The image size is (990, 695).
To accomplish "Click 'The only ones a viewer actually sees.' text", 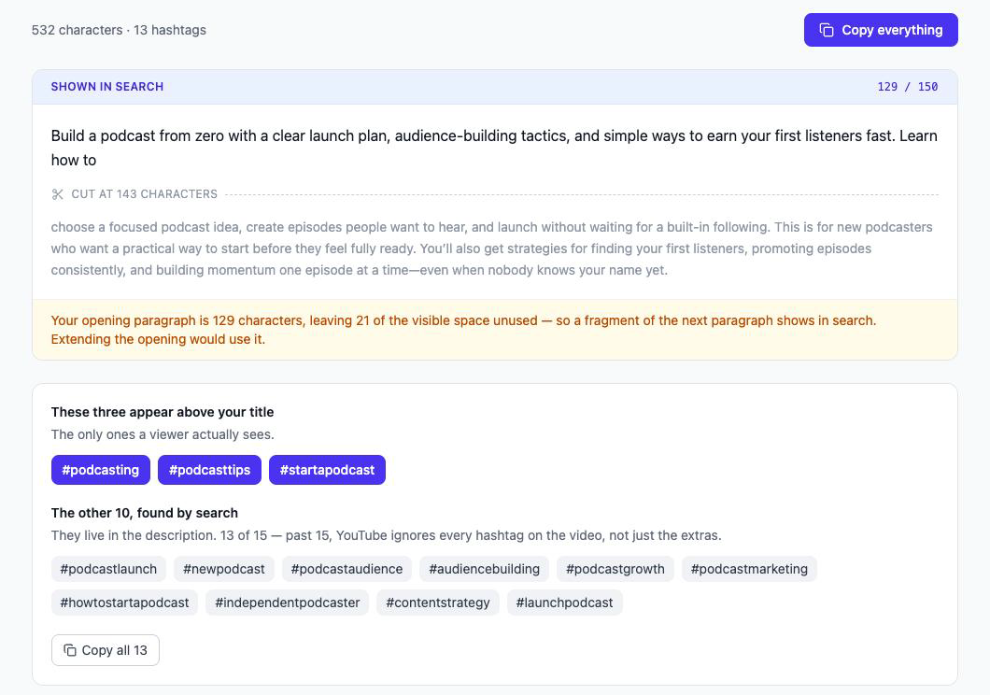I will coord(163,434).
